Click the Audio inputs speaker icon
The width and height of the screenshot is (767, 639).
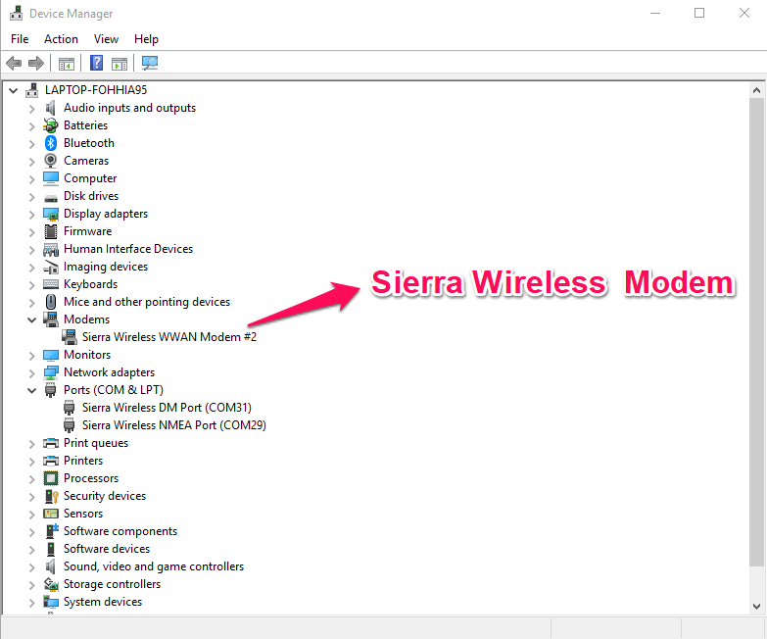pyautogui.click(x=50, y=108)
